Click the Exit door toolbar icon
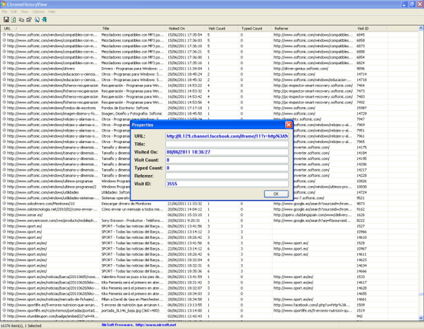The height and width of the screenshot is (329, 424). click(x=44, y=20)
